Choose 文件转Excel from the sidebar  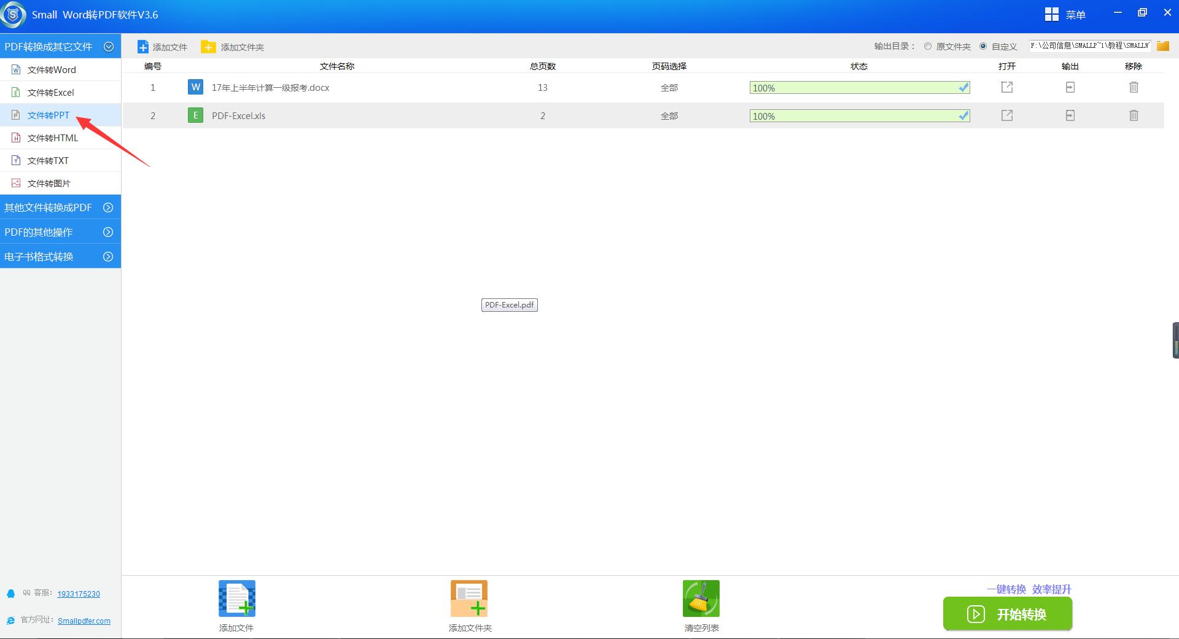click(x=50, y=93)
